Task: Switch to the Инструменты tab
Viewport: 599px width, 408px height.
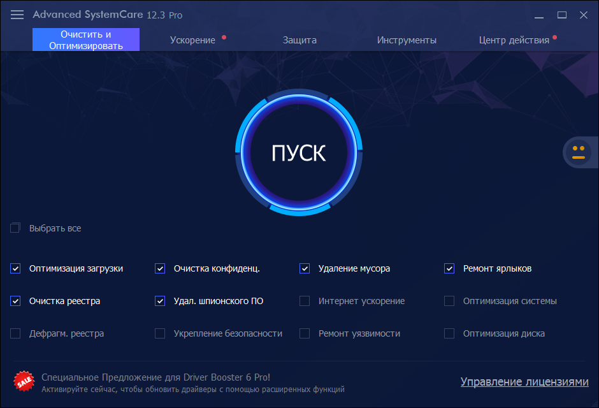Action: [x=405, y=39]
